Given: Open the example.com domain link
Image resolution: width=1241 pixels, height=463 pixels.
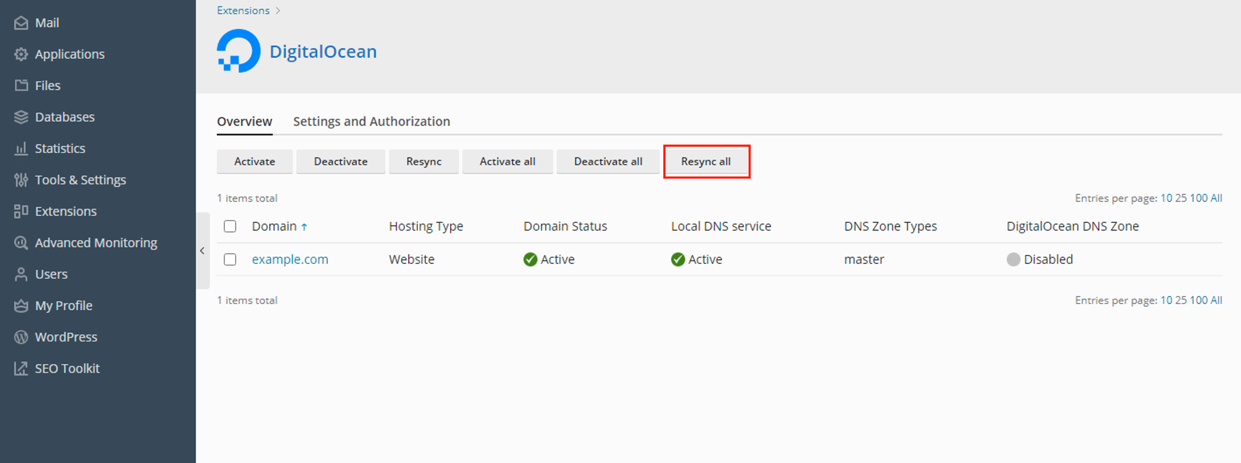Looking at the screenshot, I should pos(290,259).
